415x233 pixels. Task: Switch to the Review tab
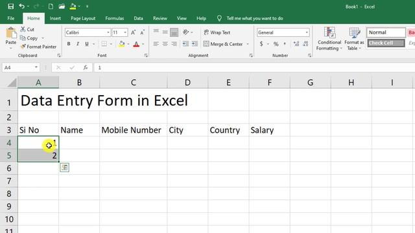pyautogui.click(x=160, y=18)
